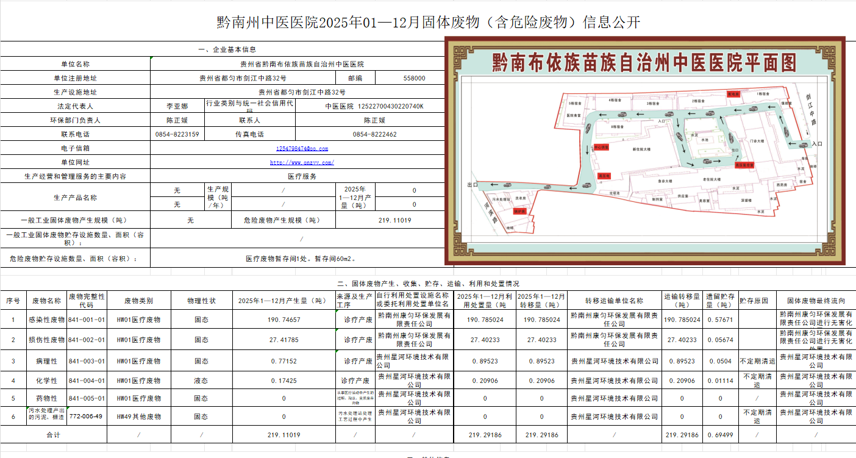
Task: Open the 1254798474@qq.com email link
Action: click(x=302, y=148)
